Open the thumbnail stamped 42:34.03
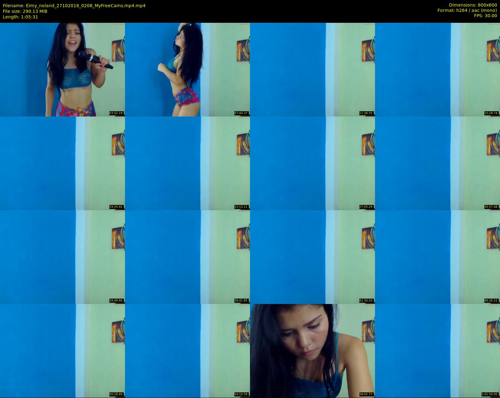 click(312, 257)
